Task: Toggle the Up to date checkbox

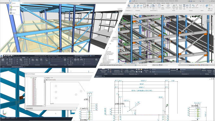Action: pos(32,78)
